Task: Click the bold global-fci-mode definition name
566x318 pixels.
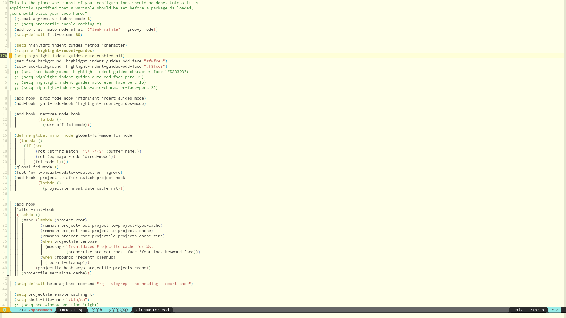Action: (93, 135)
